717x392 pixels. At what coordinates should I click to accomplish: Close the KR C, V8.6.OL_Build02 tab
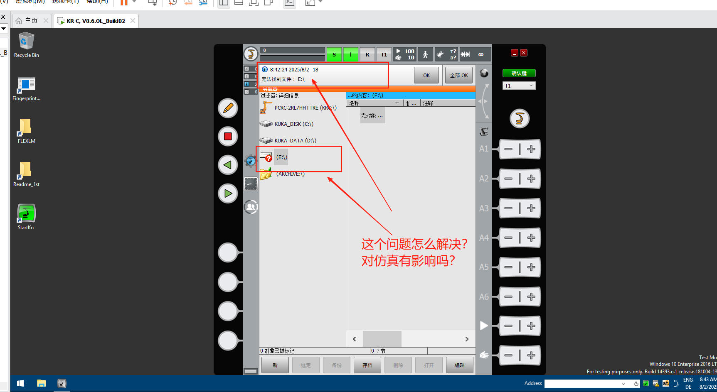pos(133,20)
